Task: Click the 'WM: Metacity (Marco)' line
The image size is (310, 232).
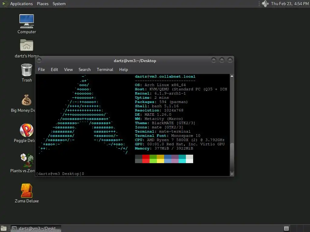Action: [159, 119]
